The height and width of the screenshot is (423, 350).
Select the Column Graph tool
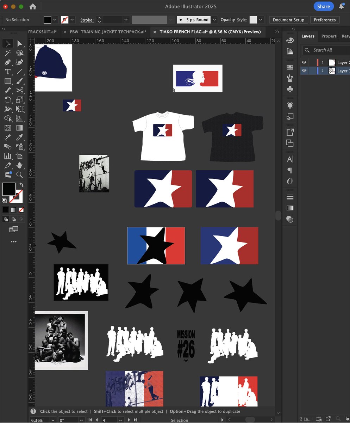click(7, 156)
